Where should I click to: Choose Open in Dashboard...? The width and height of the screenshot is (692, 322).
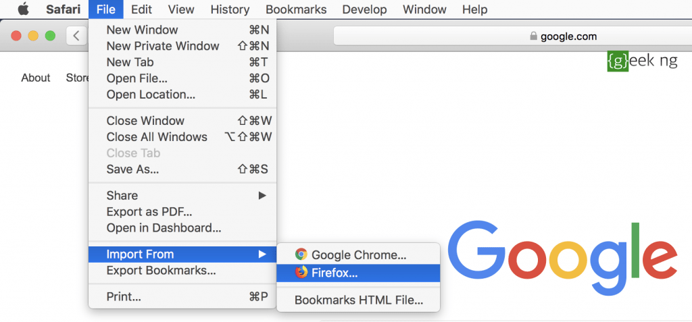182,228
